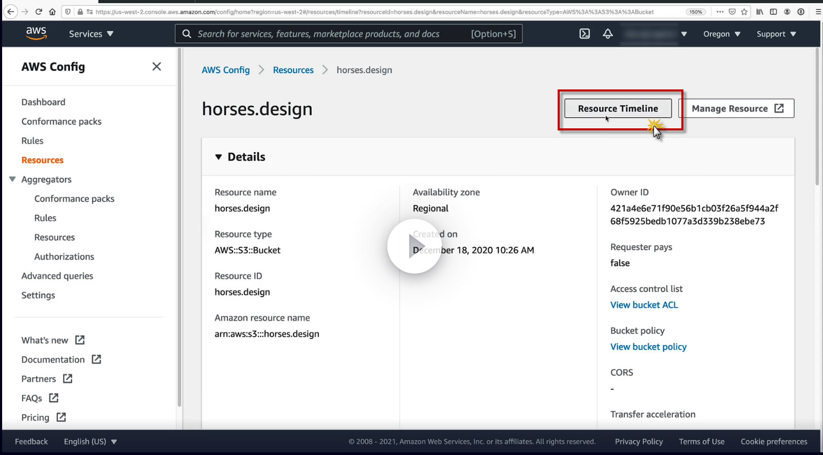The height and width of the screenshot is (455, 823).
Task: Click the Resources breadcrumb link
Action: pyautogui.click(x=293, y=70)
